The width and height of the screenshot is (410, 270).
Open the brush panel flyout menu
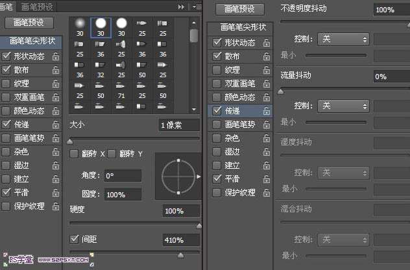pyautogui.click(x=197, y=6)
